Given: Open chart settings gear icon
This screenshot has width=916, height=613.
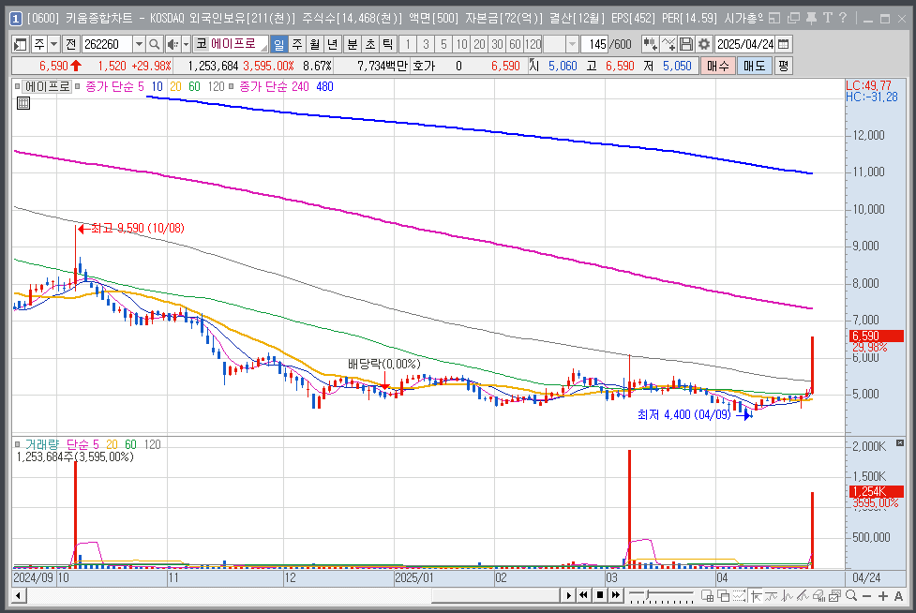Looking at the screenshot, I should pos(704,44).
